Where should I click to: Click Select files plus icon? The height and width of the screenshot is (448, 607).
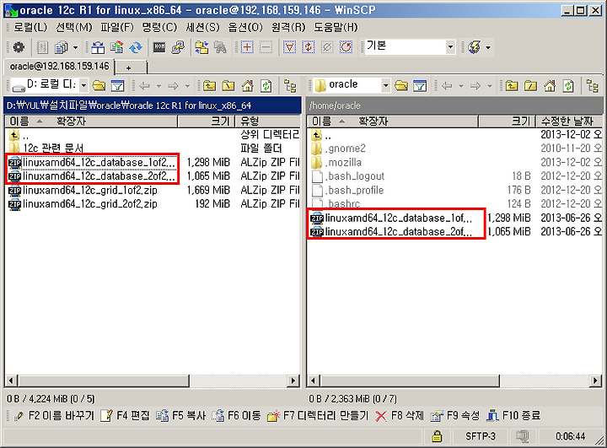[x=247, y=47]
